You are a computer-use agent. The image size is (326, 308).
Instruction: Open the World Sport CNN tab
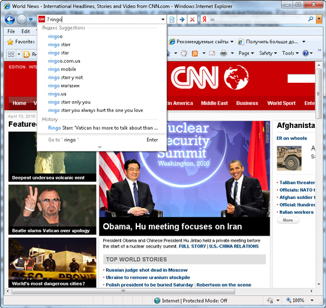click(282, 103)
